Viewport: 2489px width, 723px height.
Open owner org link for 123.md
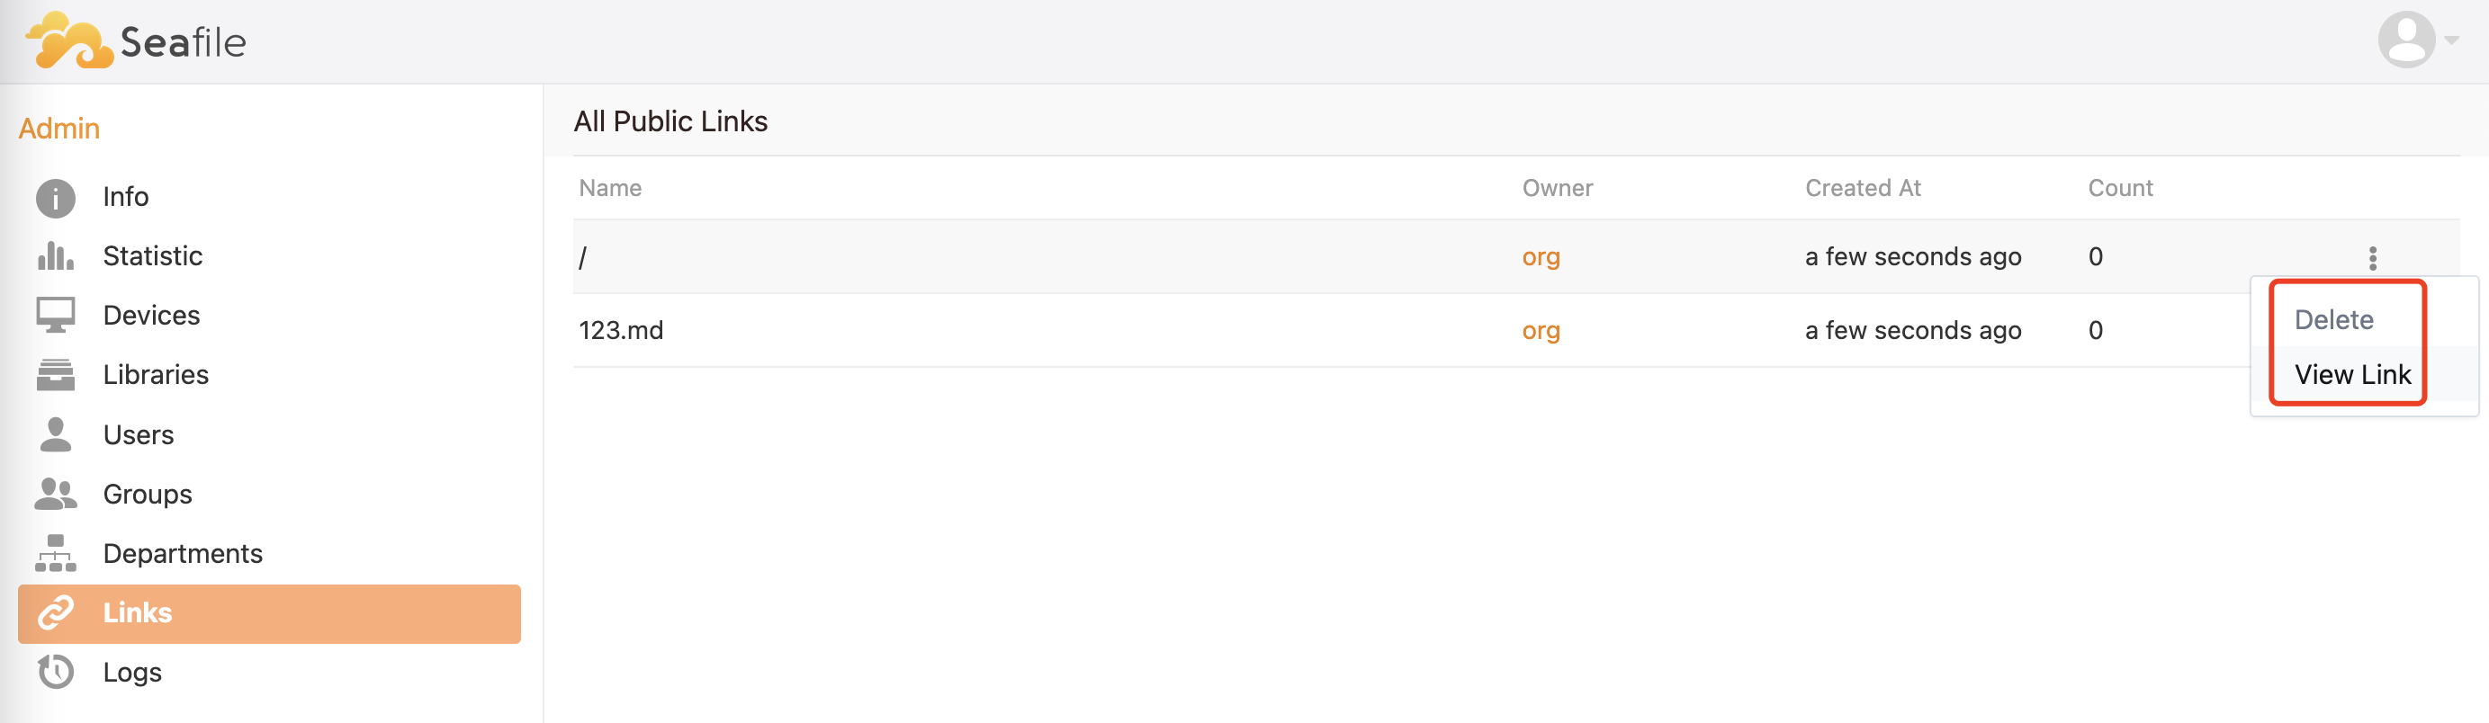tap(1541, 330)
